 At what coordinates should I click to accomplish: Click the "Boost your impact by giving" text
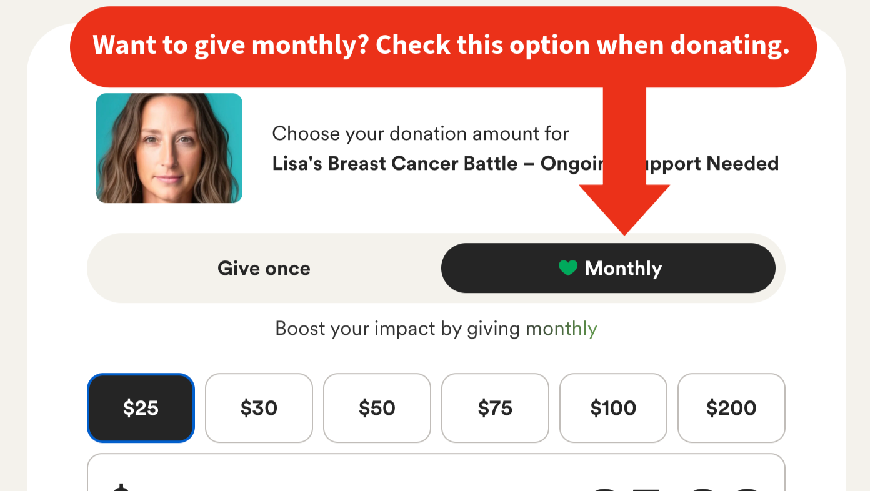399,329
